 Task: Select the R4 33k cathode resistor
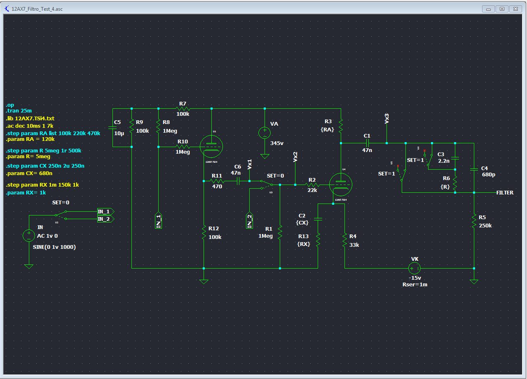344,240
